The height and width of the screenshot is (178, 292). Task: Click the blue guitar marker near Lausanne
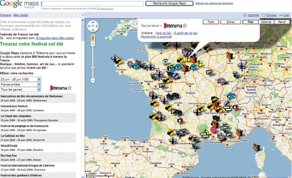click(230, 95)
